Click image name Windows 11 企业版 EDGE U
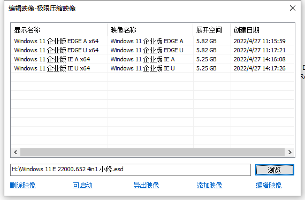 (147, 50)
